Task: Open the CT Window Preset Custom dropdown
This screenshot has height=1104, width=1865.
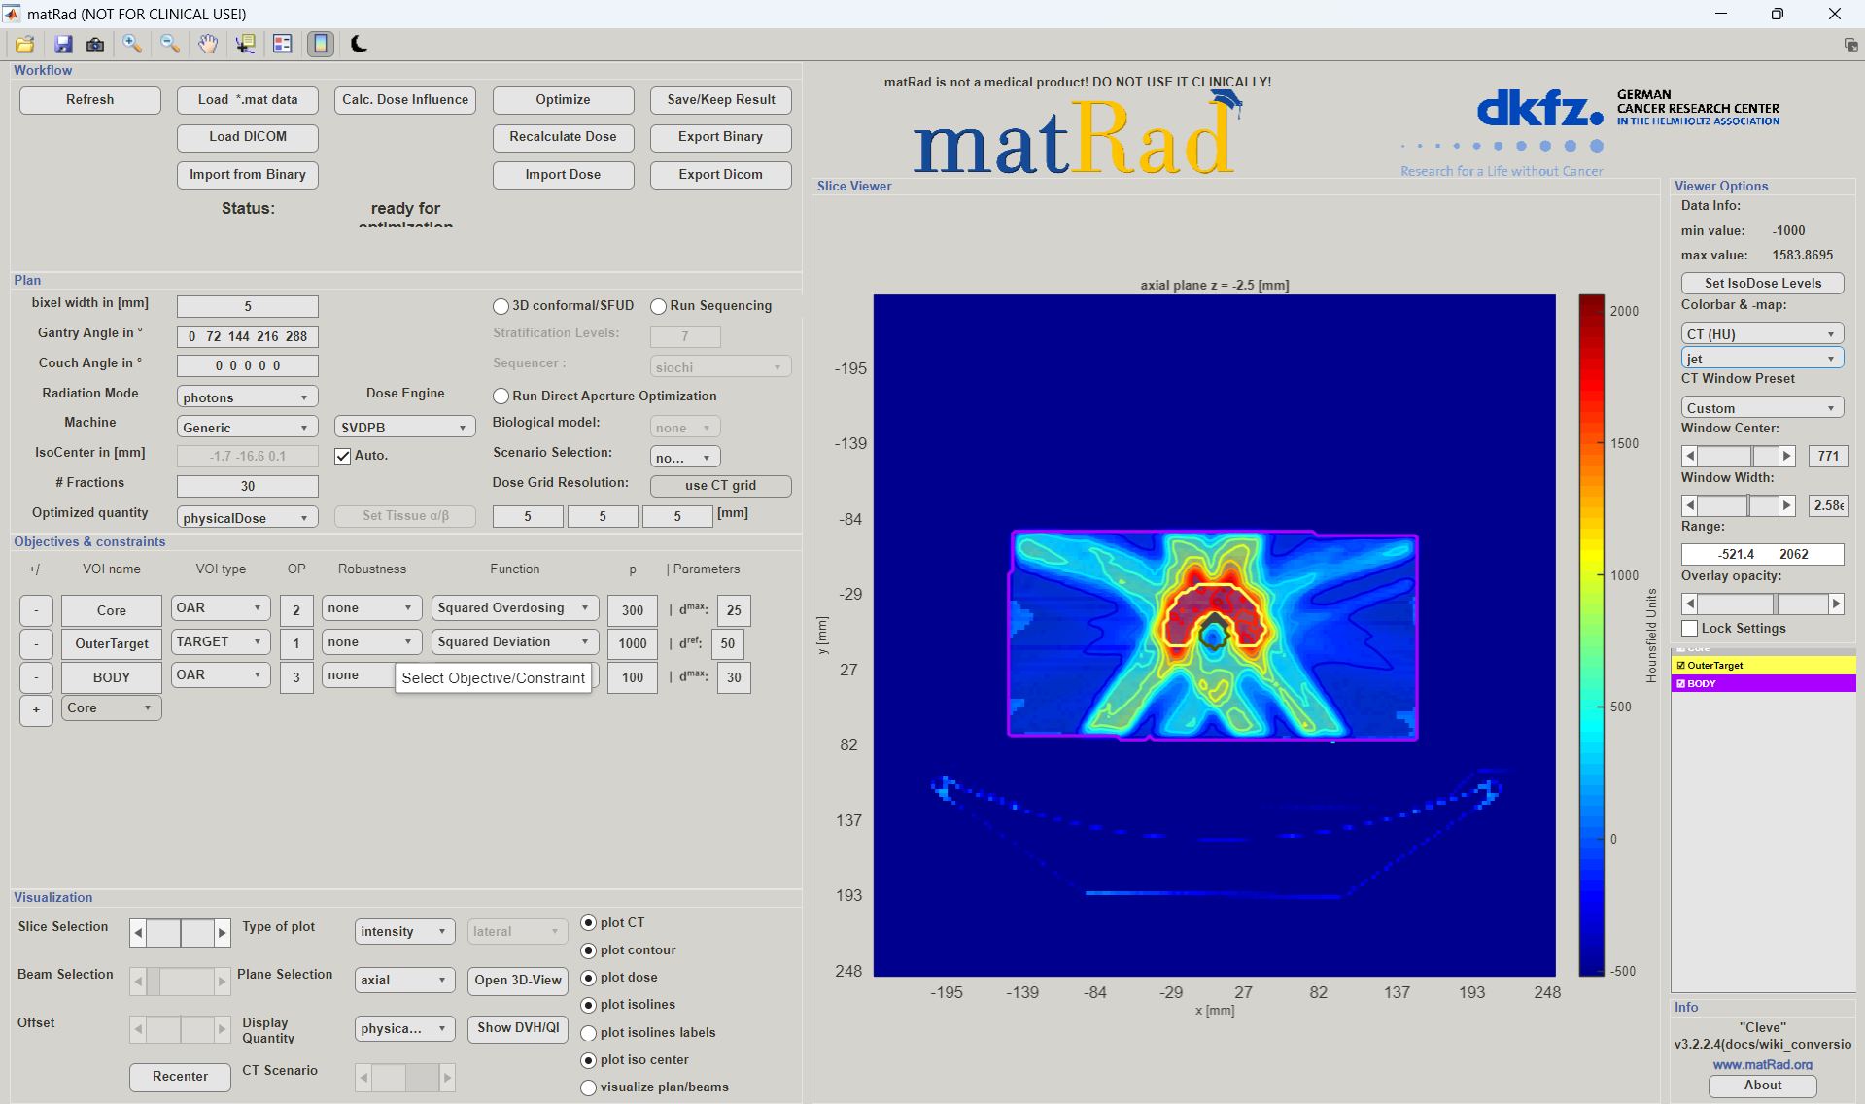Action: click(1762, 408)
